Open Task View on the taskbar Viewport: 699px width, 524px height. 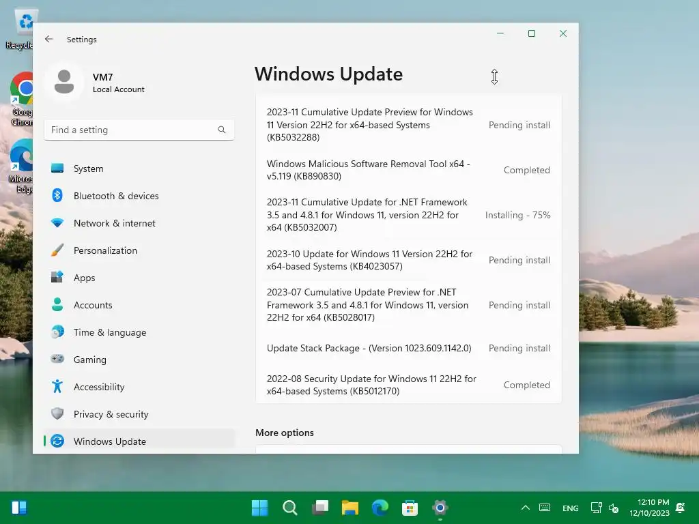(319, 508)
